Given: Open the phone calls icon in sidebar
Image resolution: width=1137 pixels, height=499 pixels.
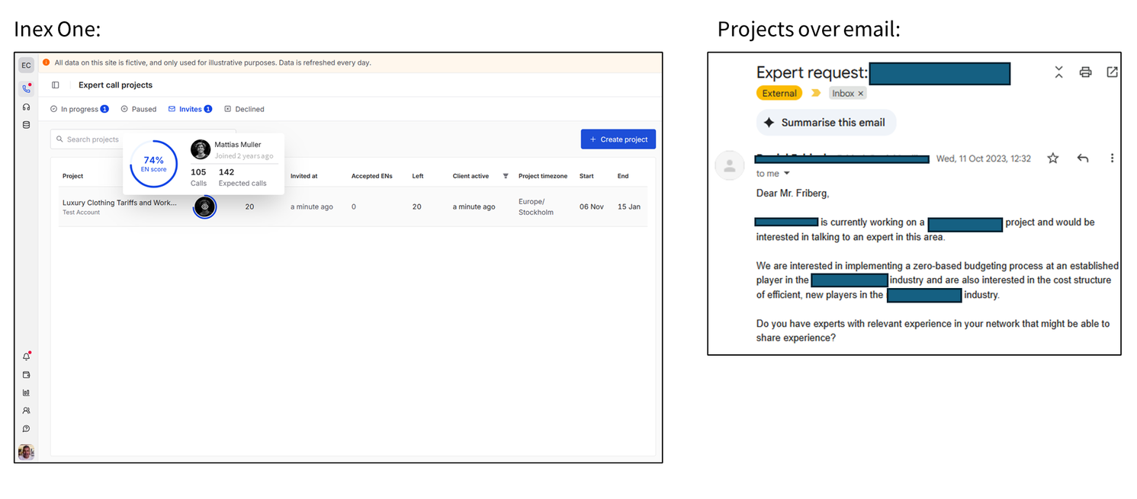Looking at the screenshot, I should [26, 88].
